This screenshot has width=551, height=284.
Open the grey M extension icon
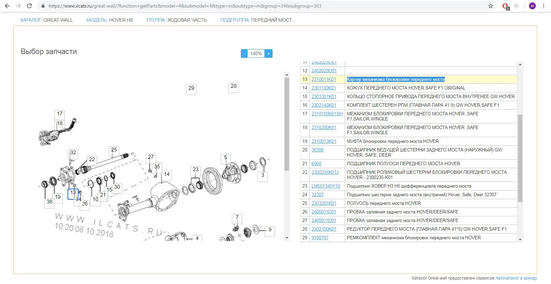coord(516,6)
